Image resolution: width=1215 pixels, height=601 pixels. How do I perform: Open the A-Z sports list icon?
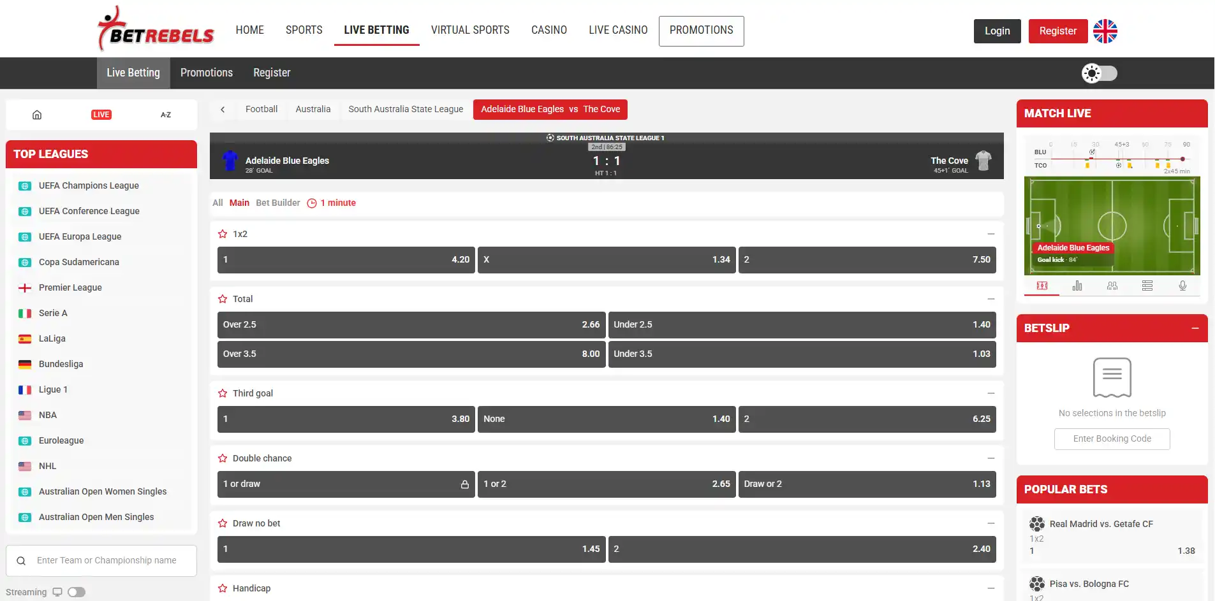(166, 115)
